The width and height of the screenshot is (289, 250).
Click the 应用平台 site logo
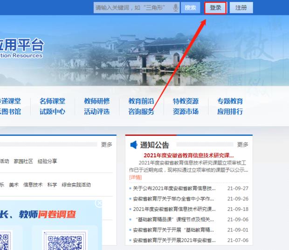point(21,48)
